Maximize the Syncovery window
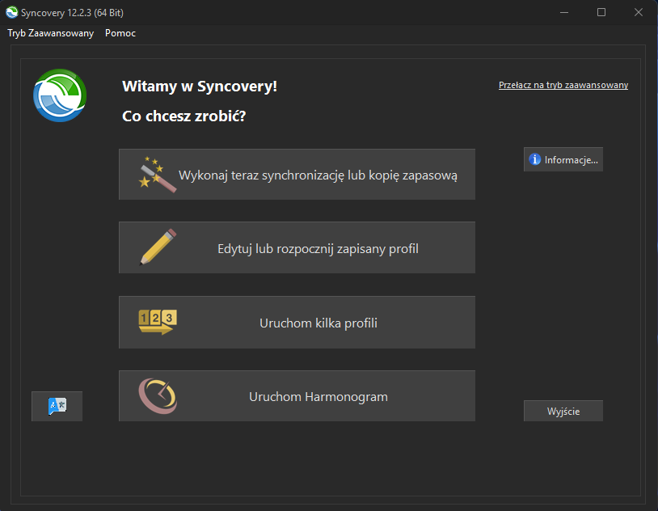The image size is (658, 511). 601,13
